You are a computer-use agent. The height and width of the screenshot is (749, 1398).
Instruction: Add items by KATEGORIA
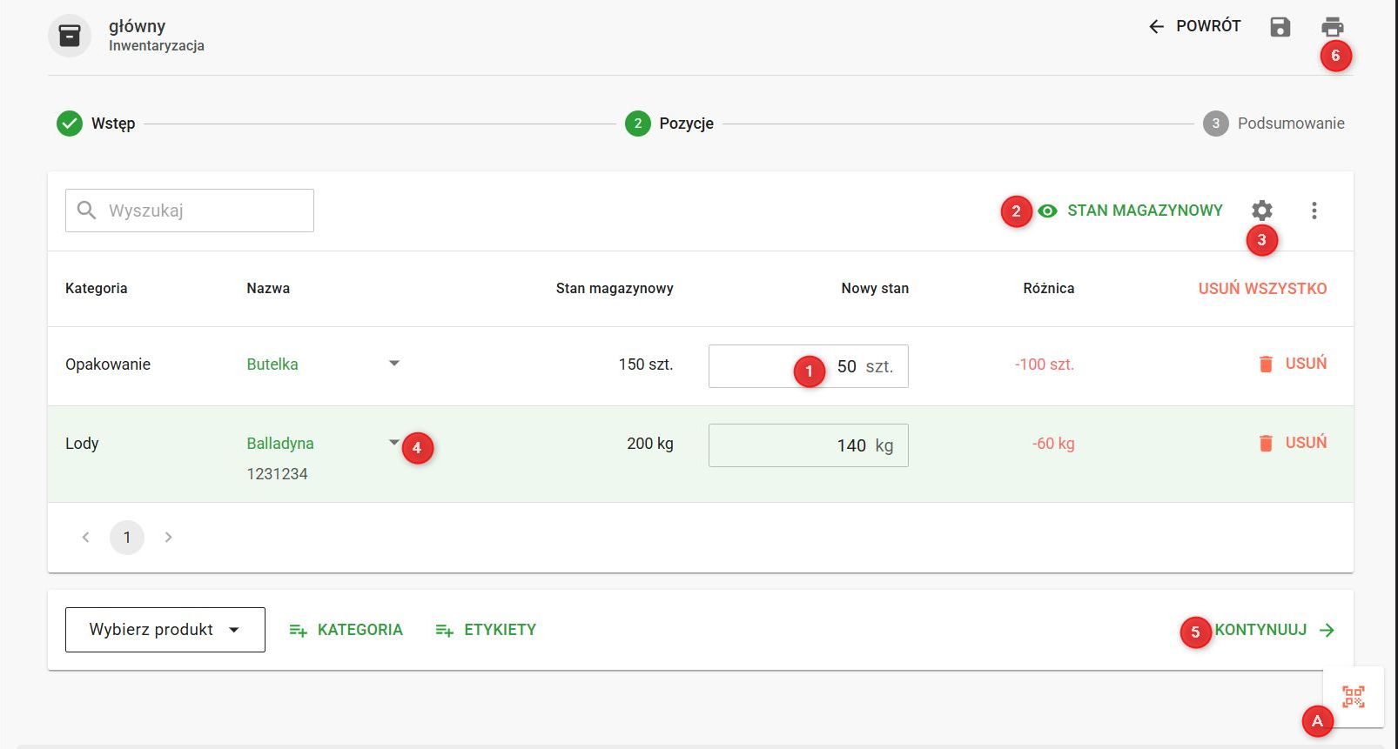[x=346, y=630]
